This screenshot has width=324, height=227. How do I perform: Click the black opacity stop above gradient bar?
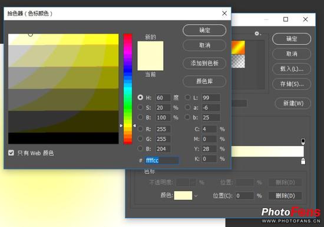(x=303, y=142)
